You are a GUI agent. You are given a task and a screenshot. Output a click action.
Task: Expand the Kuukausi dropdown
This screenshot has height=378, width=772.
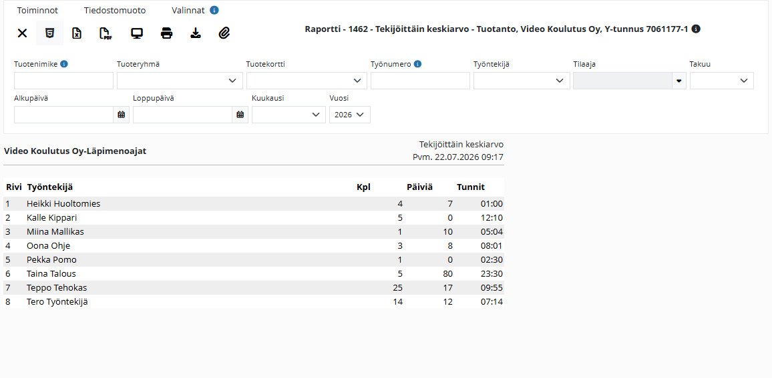tap(288, 115)
